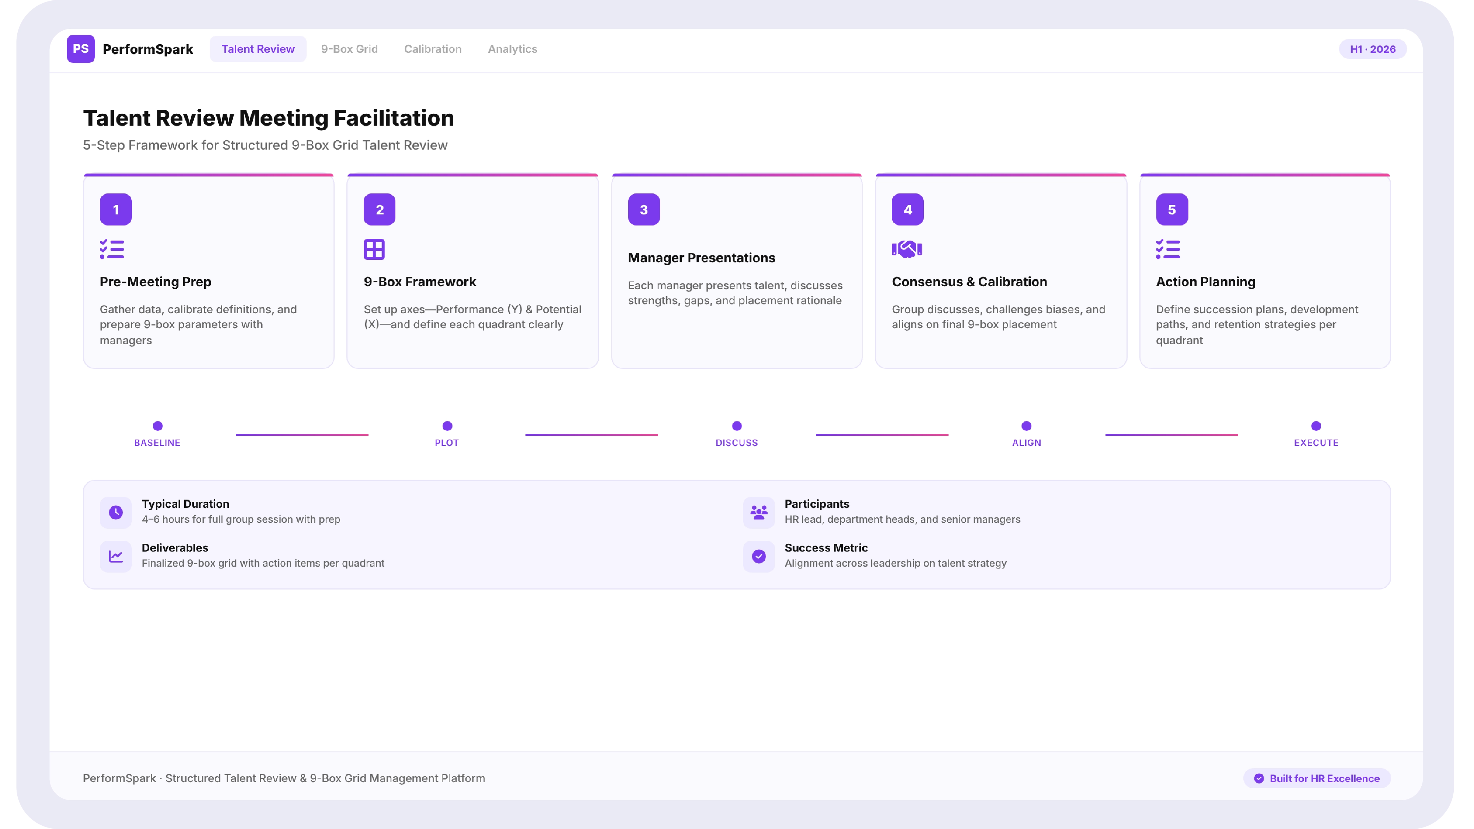This screenshot has width=1474, height=829.
Task: Select the step 1 number badge
Action: click(x=116, y=209)
